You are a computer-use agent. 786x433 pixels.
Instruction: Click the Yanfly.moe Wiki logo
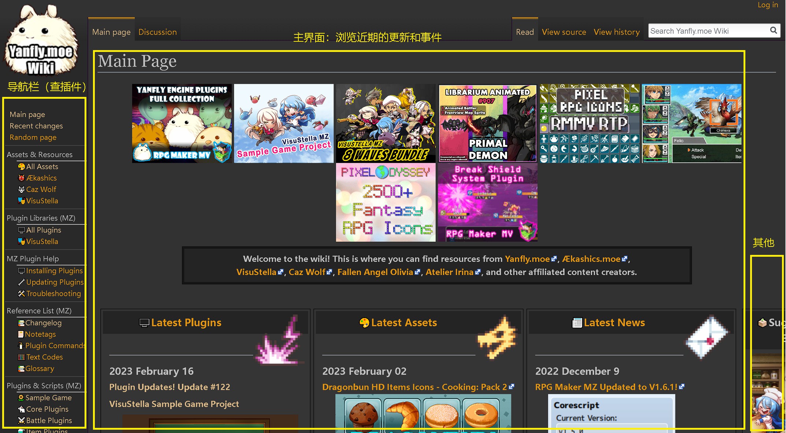tap(41, 39)
